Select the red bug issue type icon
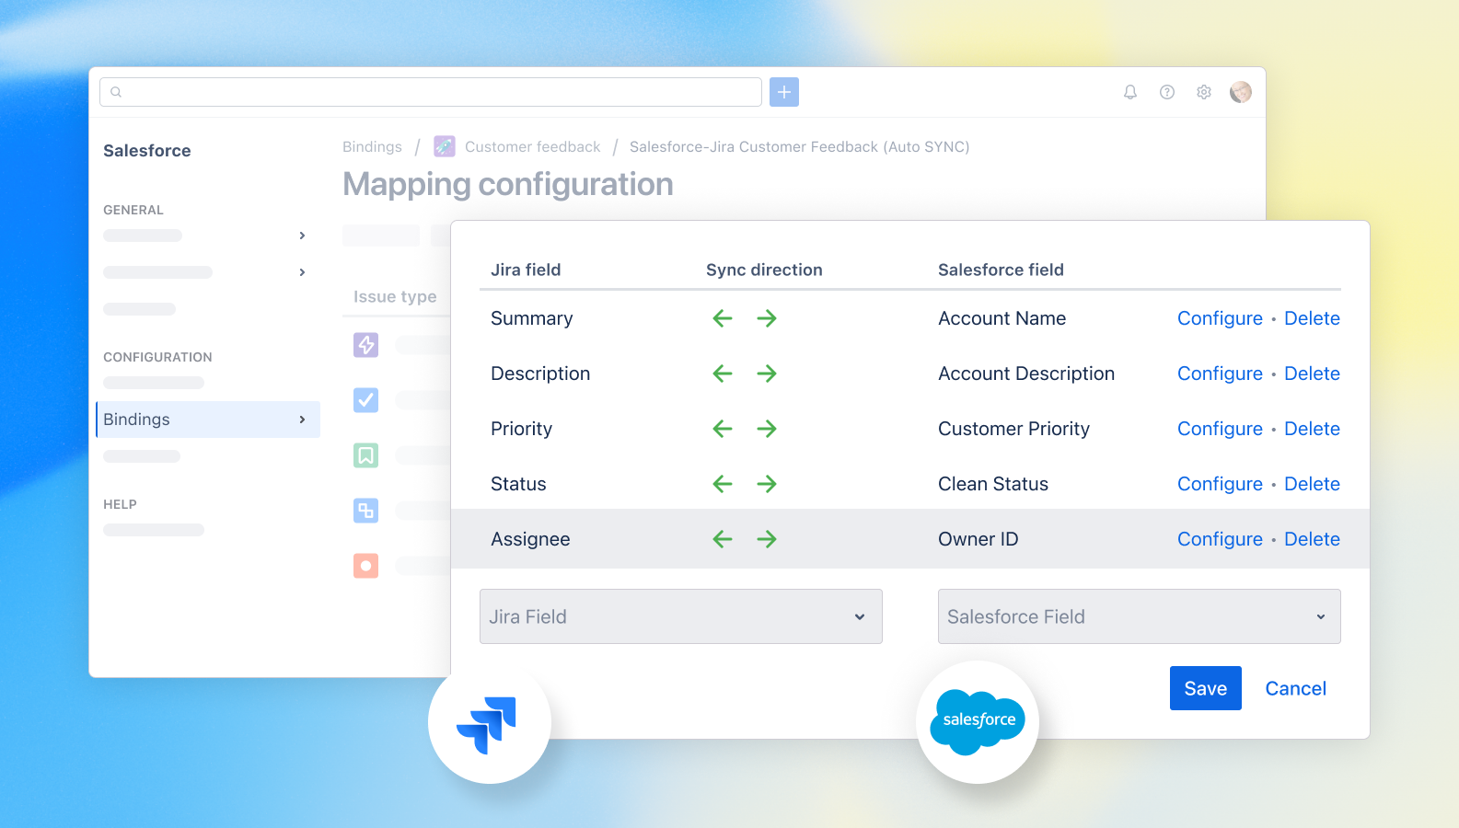The width and height of the screenshot is (1459, 828). coord(366,566)
